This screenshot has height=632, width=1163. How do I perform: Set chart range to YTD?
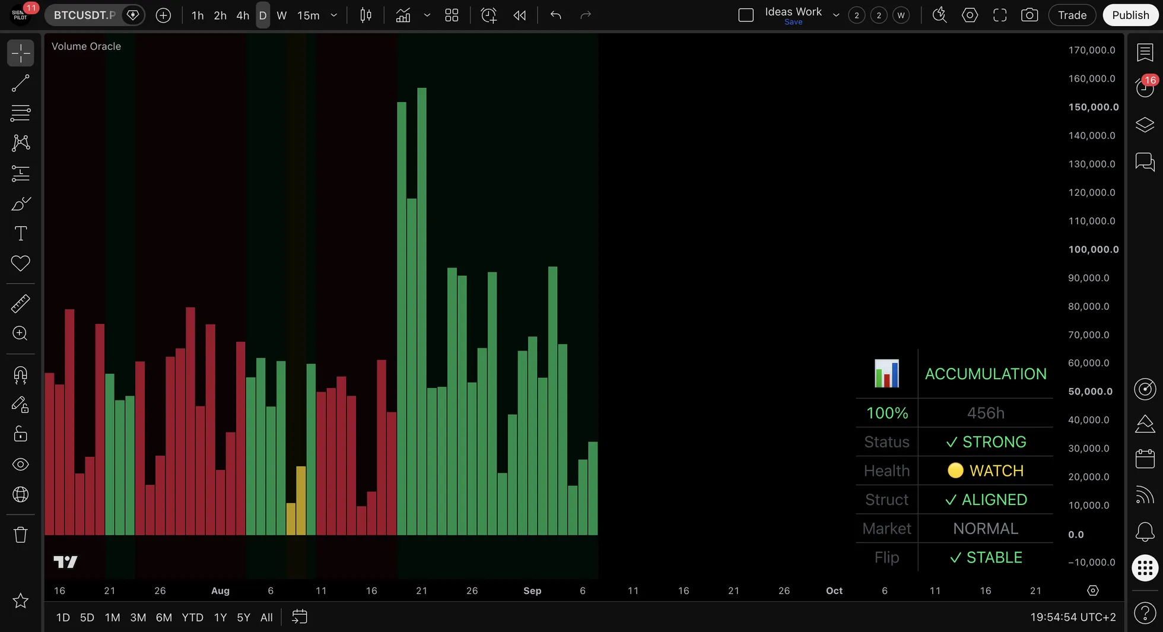(x=192, y=617)
